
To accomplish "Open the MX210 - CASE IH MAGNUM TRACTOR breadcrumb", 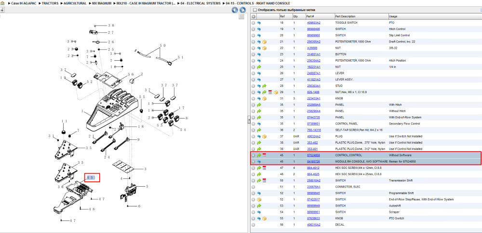I will tap(147, 3).
